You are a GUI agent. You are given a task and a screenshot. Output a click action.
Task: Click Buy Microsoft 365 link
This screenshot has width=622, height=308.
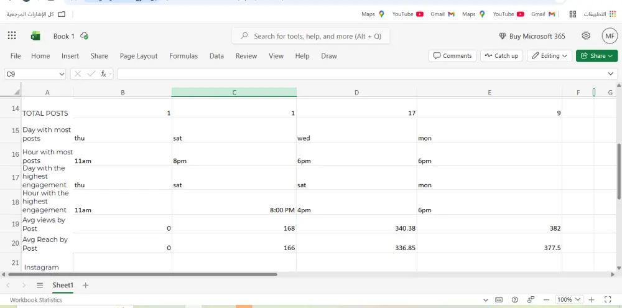(x=532, y=36)
